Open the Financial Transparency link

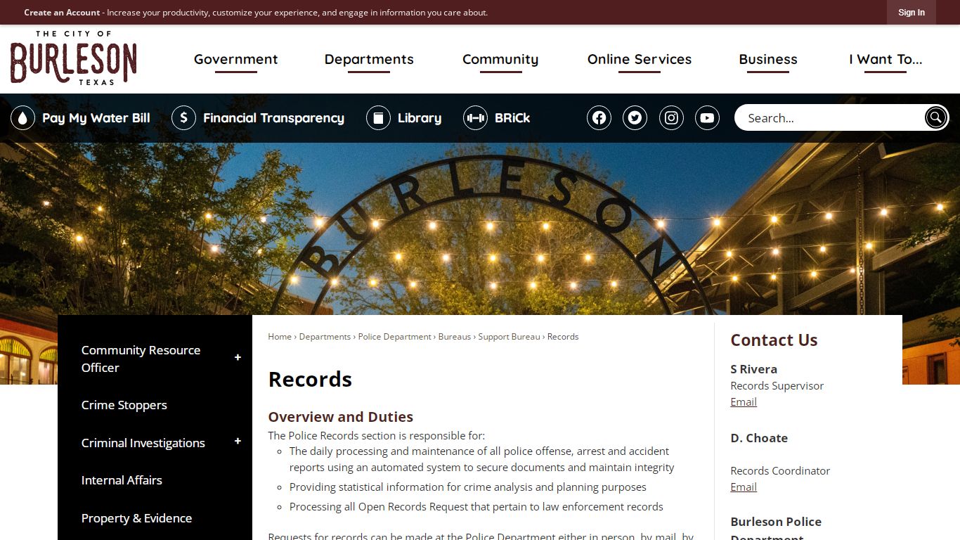273,118
